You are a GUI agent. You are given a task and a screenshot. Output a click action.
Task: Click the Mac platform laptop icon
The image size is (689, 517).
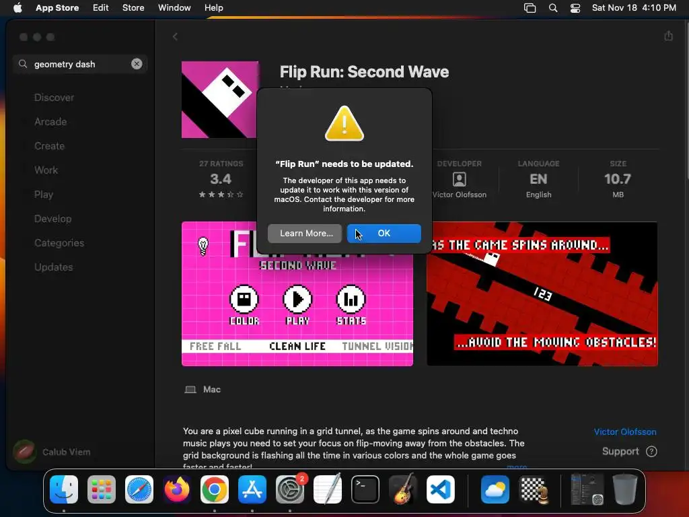click(x=190, y=390)
